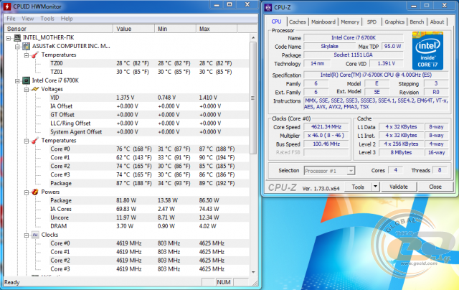Click the Intel Core i7 6700K processor icon
Viewport: 459px width, 290px height.
[x=27, y=80]
